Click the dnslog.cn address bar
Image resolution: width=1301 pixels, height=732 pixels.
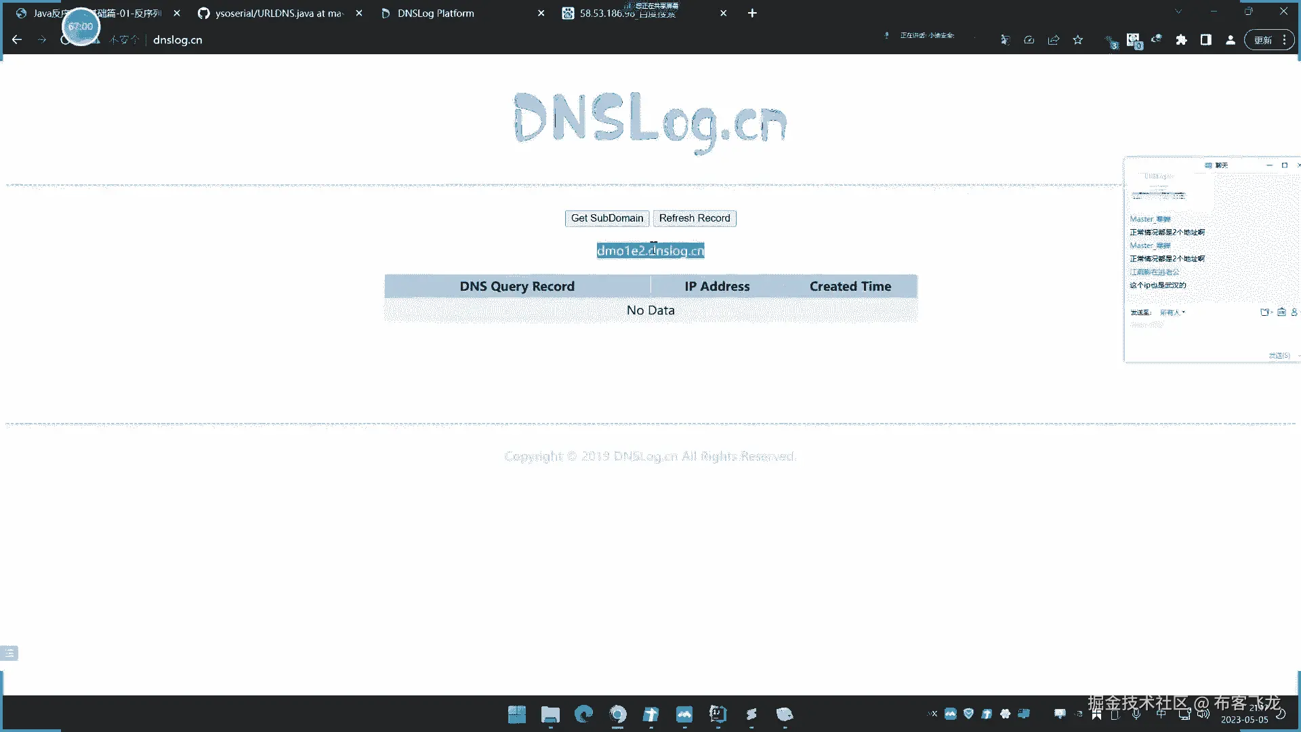pyautogui.click(x=178, y=40)
